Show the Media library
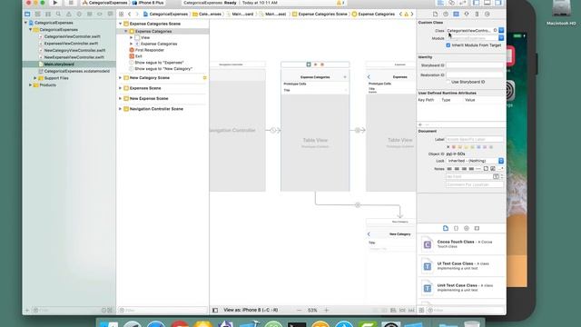The width and height of the screenshot is (581, 327). tap(477, 228)
